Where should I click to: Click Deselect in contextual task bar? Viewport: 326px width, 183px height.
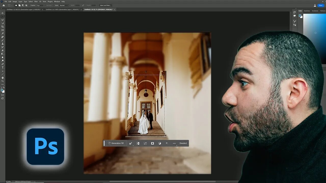coord(183,143)
